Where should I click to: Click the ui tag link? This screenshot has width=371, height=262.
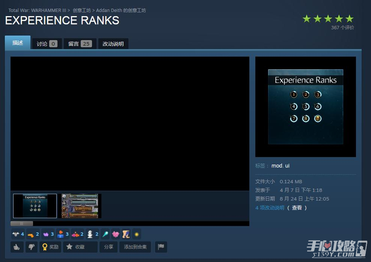point(287,166)
